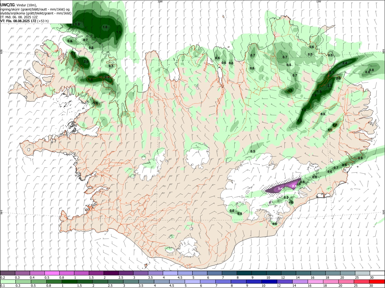Image resolution: width=385 pixels, height=288 pixels.
Task: Click the init time 'IT: Mið. 06. 08. 2025 12Z'
Action: click(19, 17)
